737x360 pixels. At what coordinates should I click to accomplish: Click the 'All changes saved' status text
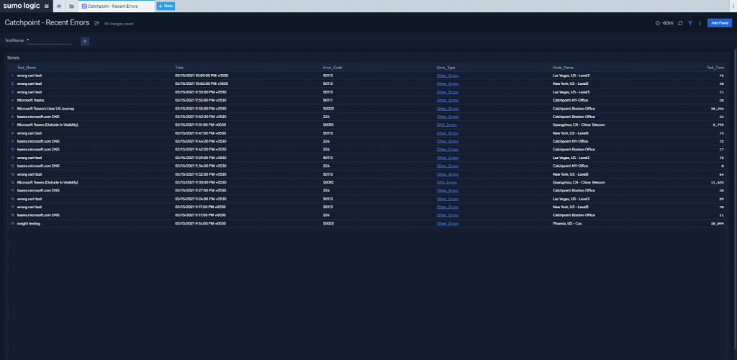pos(119,24)
